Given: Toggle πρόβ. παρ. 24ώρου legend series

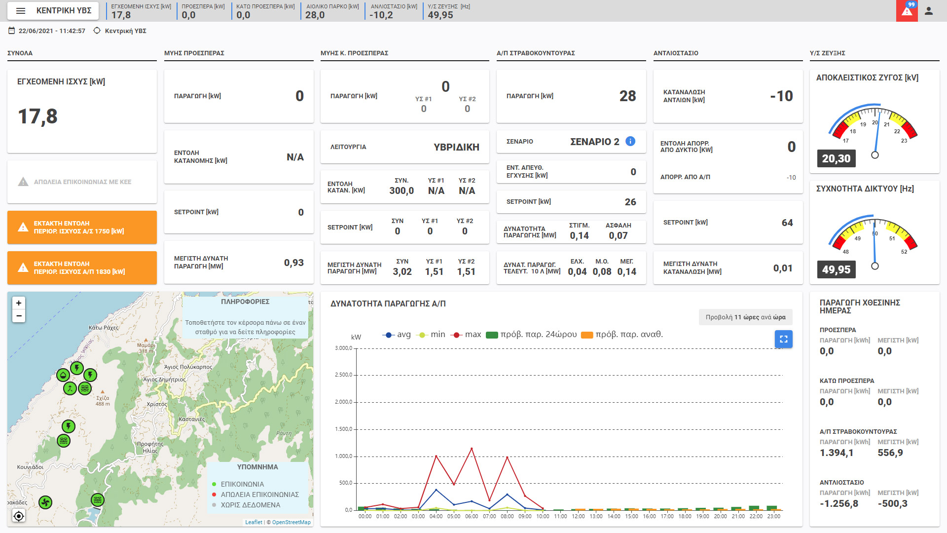Looking at the screenshot, I should [x=531, y=335].
